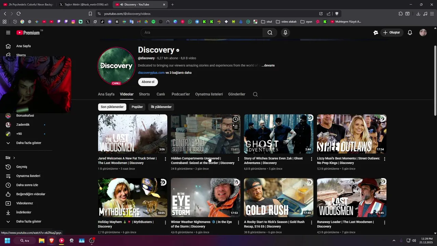Screen dimensions: 437x246
Task: Select the İlk yüklenenler filter chip
Action: 161,107
